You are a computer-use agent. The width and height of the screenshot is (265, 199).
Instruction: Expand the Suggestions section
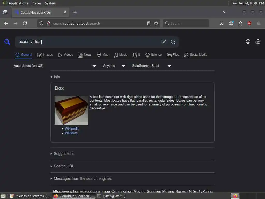click(62, 154)
